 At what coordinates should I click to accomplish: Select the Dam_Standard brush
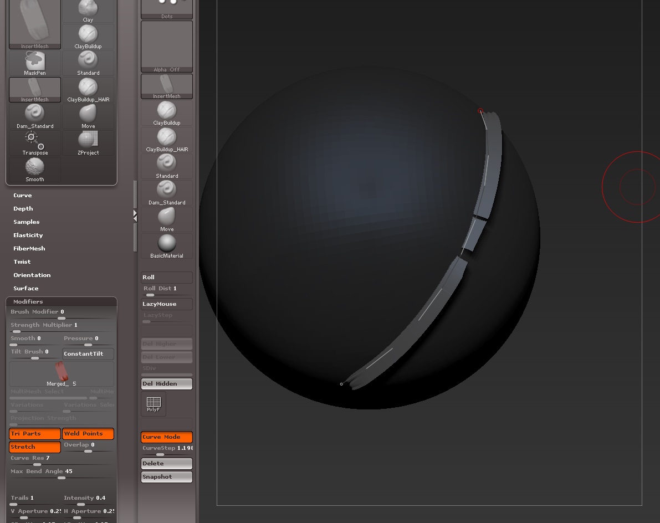tap(34, 115)
